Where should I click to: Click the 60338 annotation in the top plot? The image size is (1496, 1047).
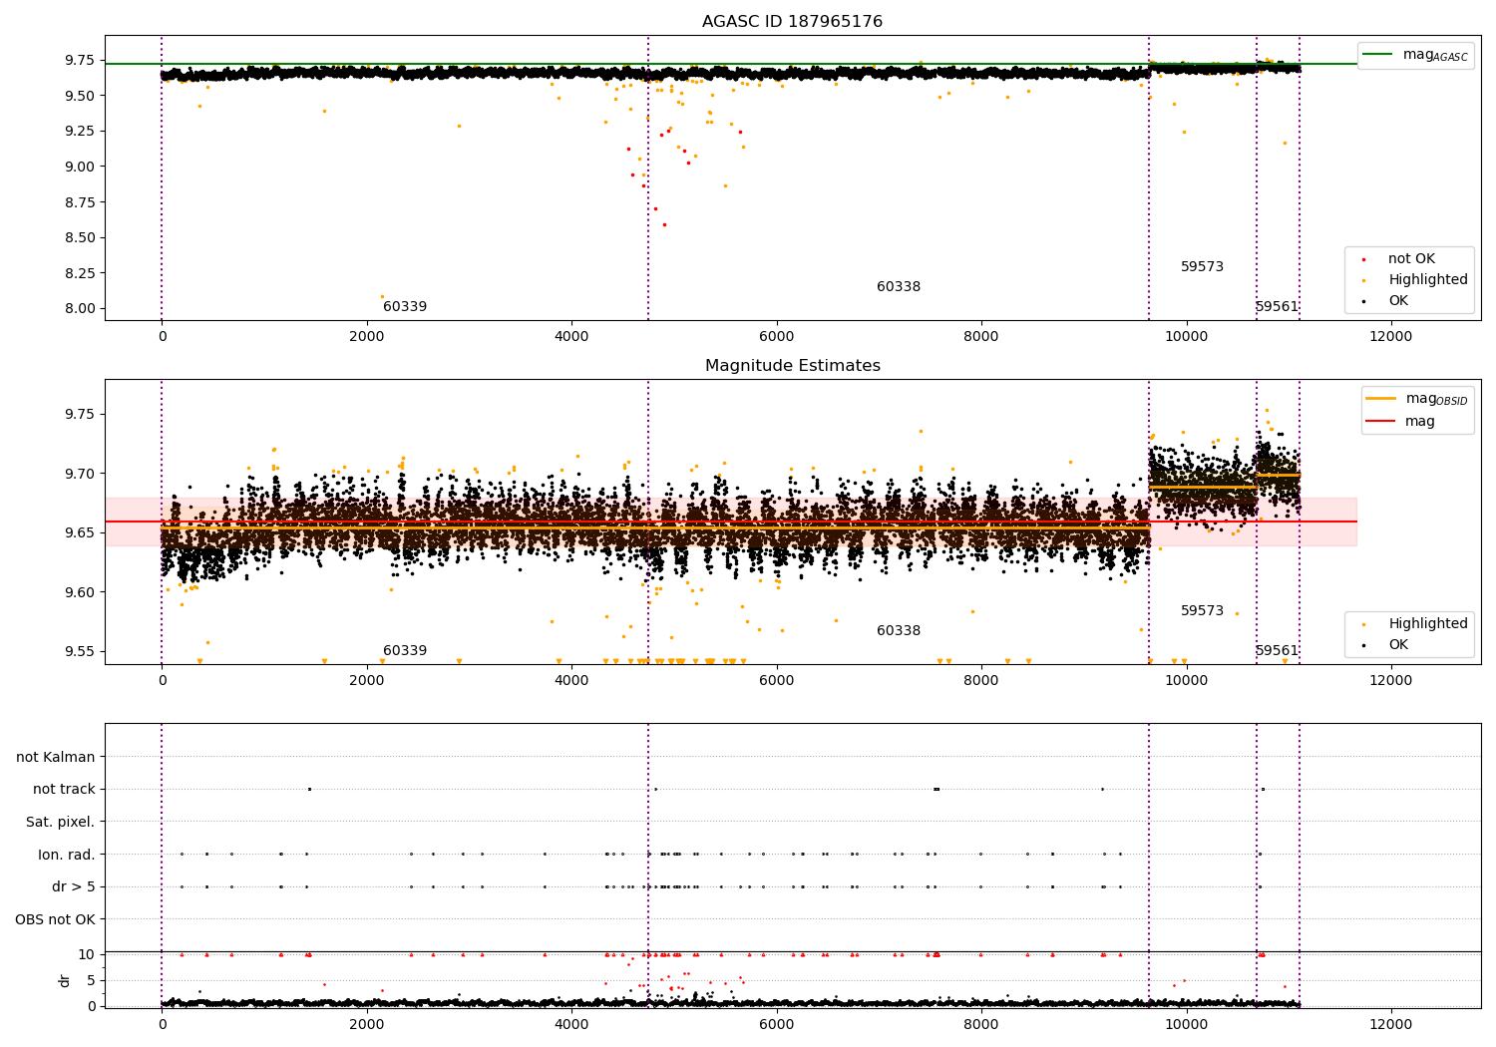click(x=899, y=287)
